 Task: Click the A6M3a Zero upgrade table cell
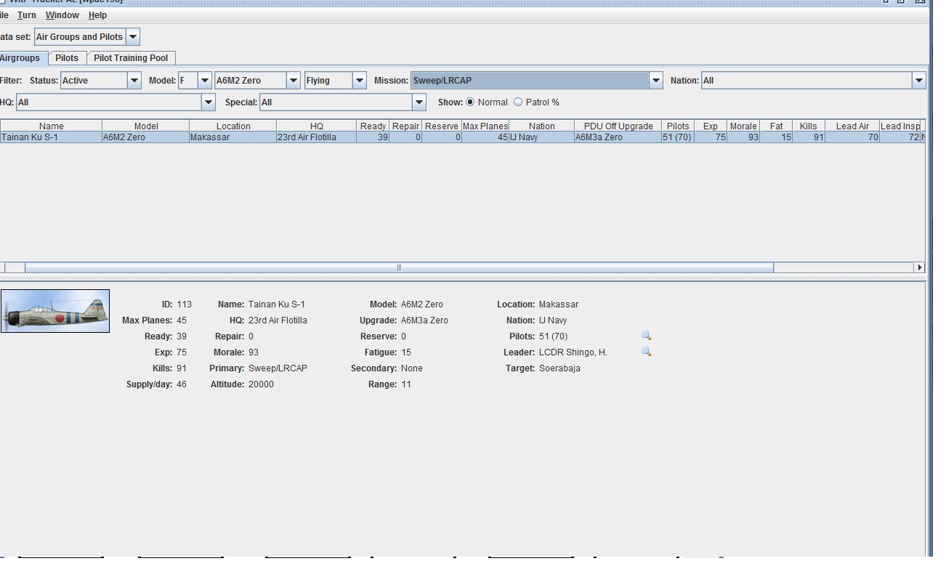(618, 137)
